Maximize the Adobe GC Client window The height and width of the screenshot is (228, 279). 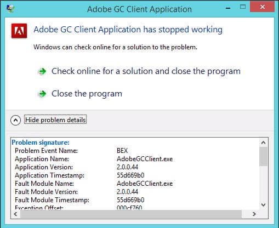[243, 7]
